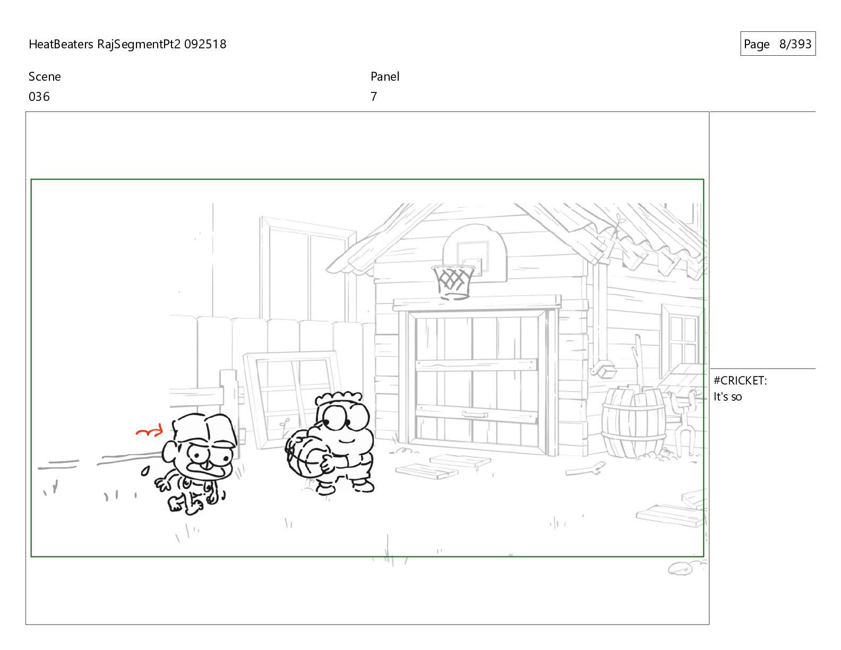Click the 'Scene' label

click(x=45, y=76)
